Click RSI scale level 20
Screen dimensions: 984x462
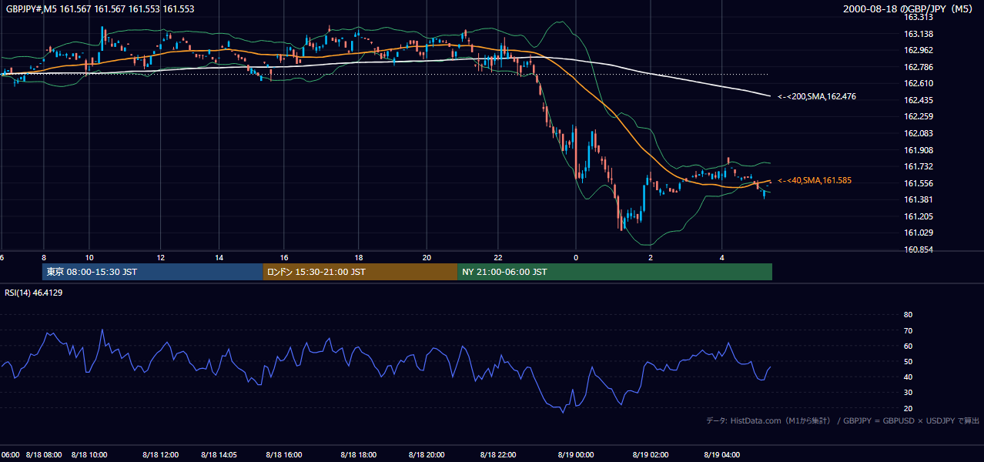click(908, 408)
